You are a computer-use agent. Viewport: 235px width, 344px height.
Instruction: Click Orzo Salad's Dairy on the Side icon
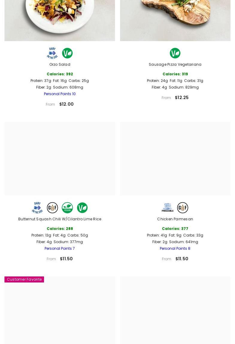click(52, 53)
